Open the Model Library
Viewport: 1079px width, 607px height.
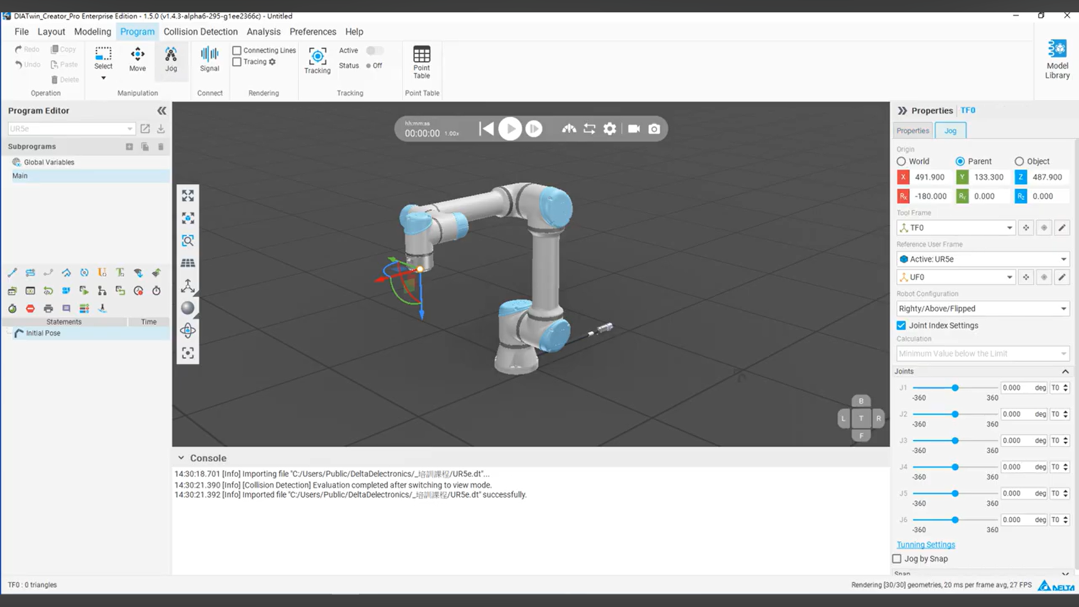tap(1057, 60)
